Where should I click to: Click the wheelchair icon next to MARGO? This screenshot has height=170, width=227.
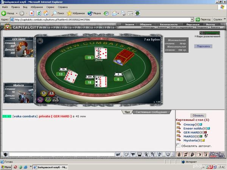pos(206,136)
